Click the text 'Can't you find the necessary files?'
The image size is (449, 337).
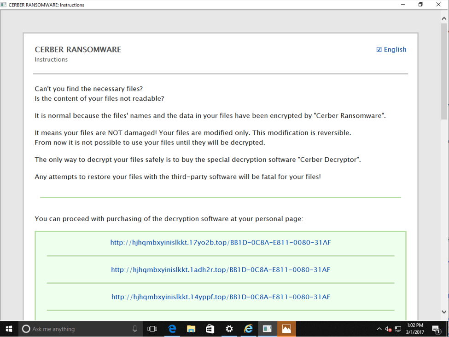(89, 89)
